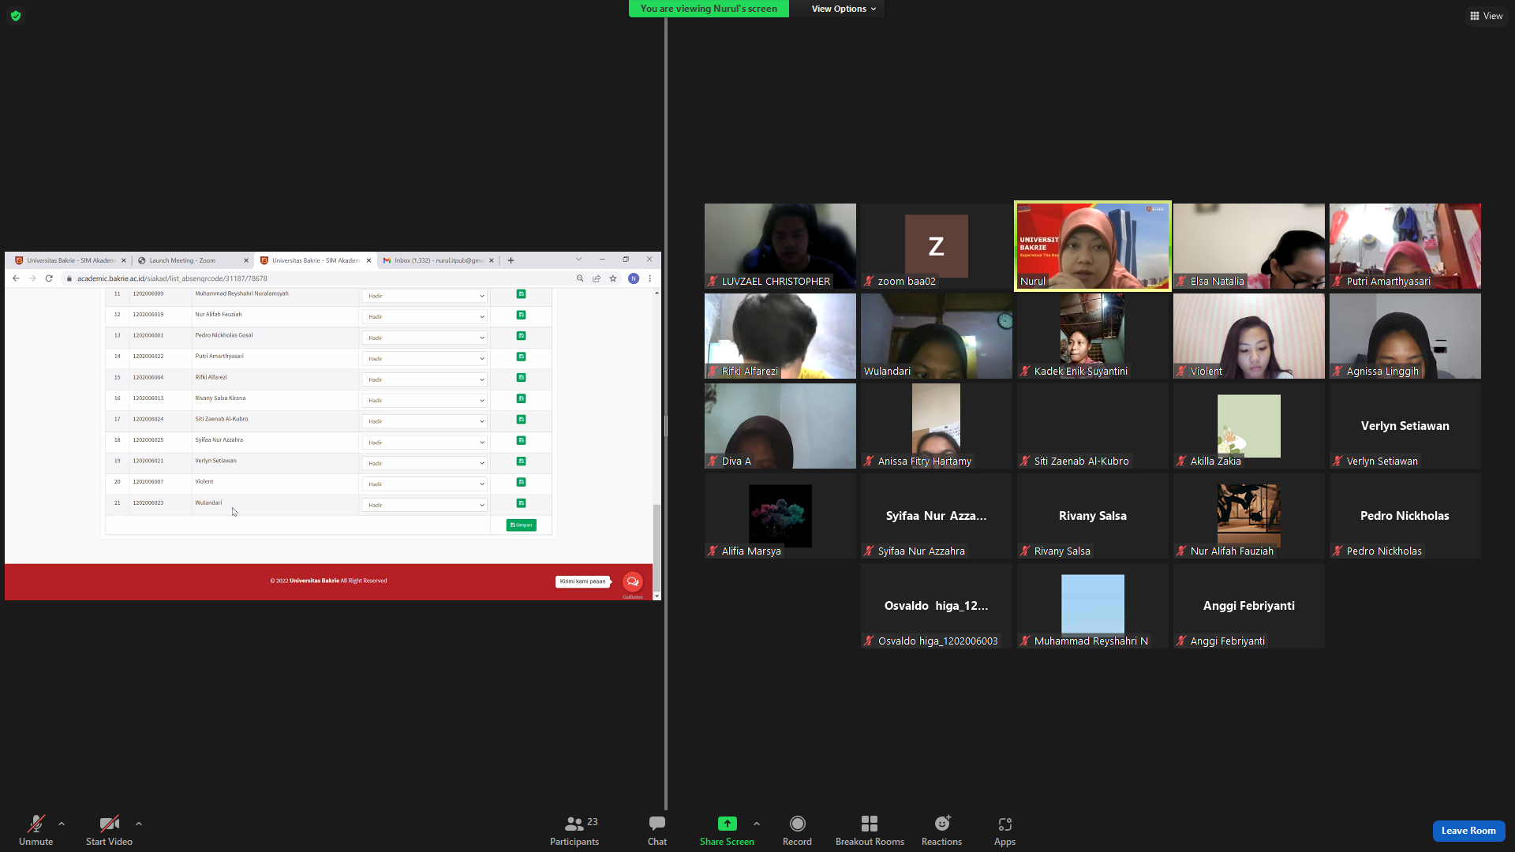
Task: Click save icon for Nur Alifah Fauziah row
Action: point(521,315)
